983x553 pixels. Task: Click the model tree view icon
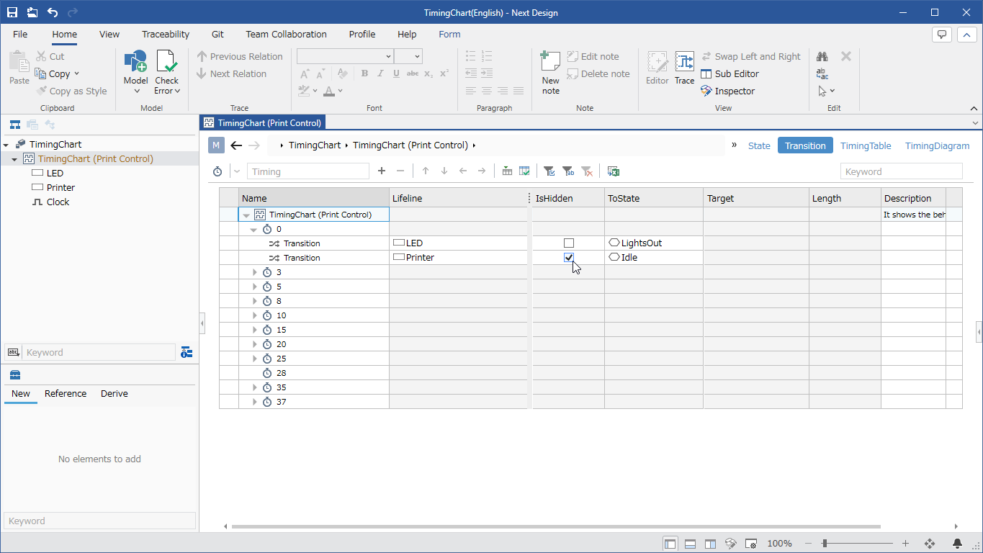[14, 125]
